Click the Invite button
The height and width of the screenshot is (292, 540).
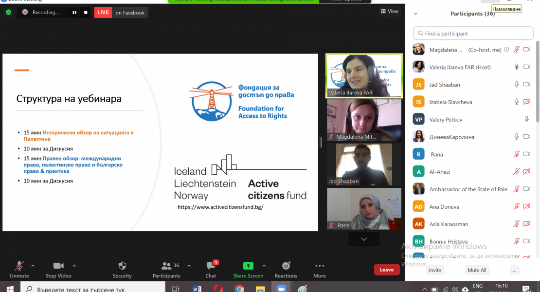coord(434,270)
